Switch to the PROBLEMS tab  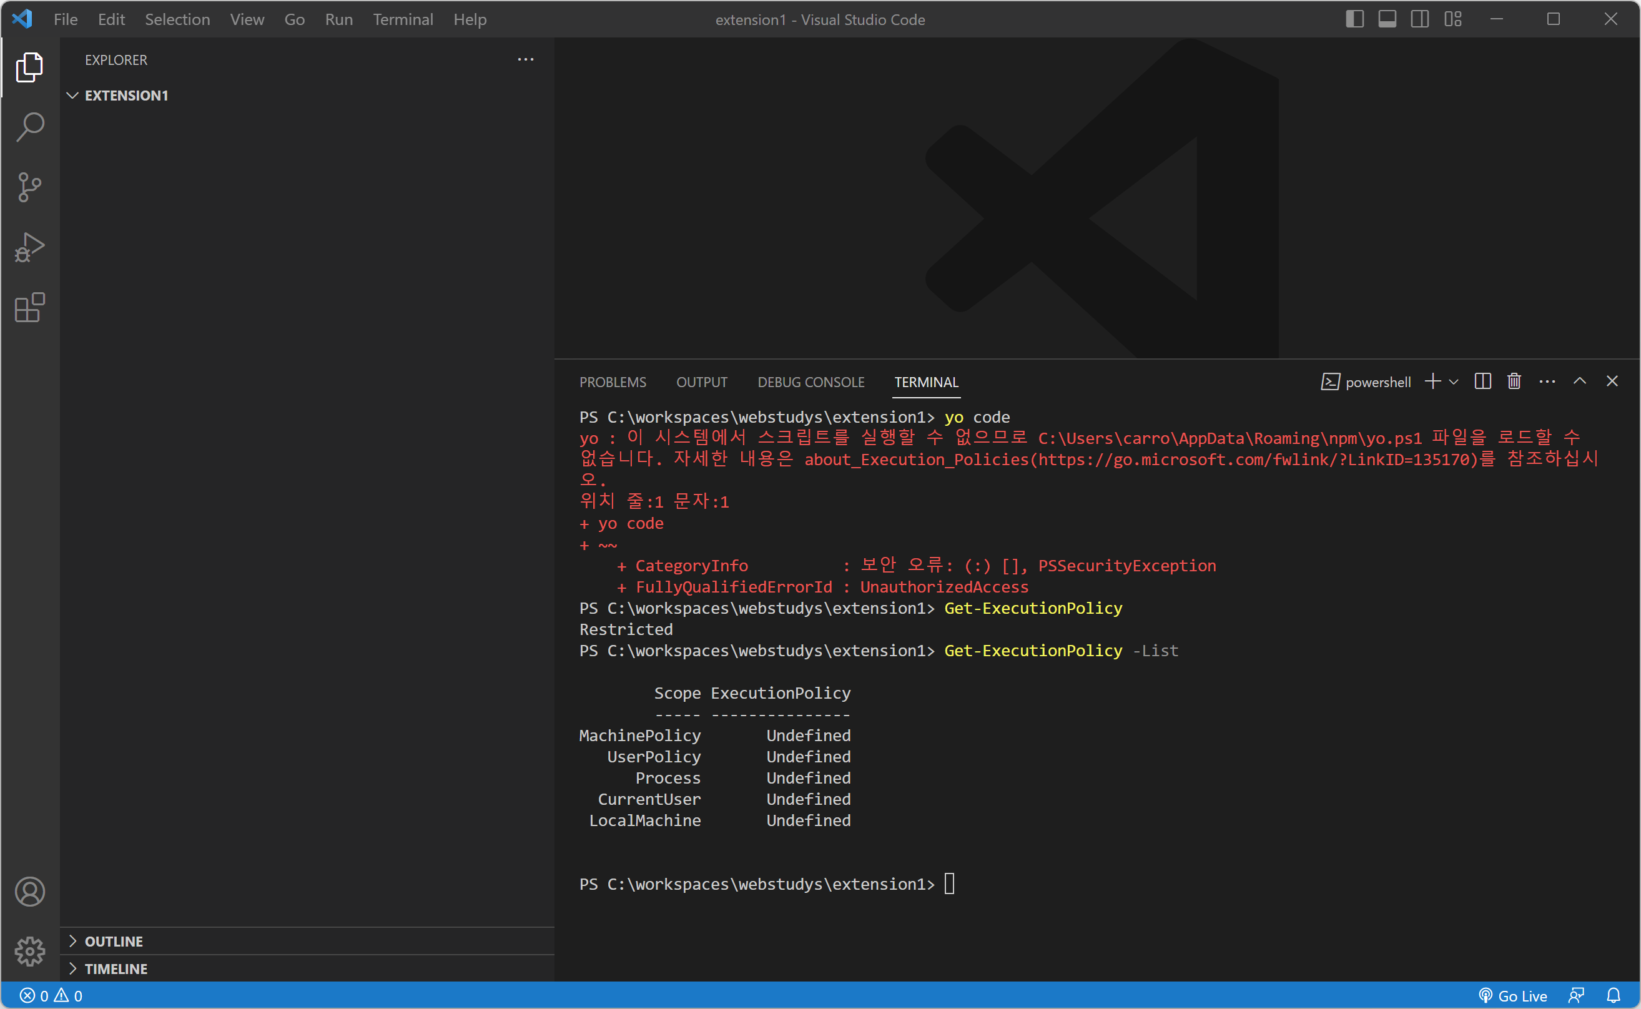point(612,381)
